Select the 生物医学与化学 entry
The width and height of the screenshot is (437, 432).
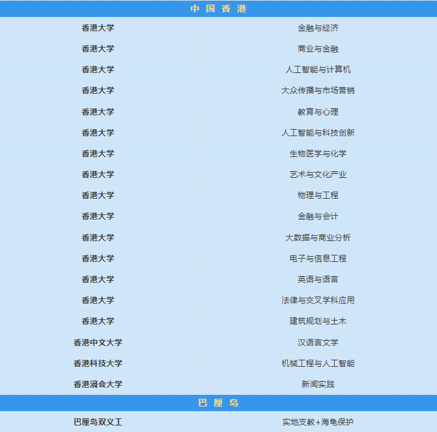point(318,153)
